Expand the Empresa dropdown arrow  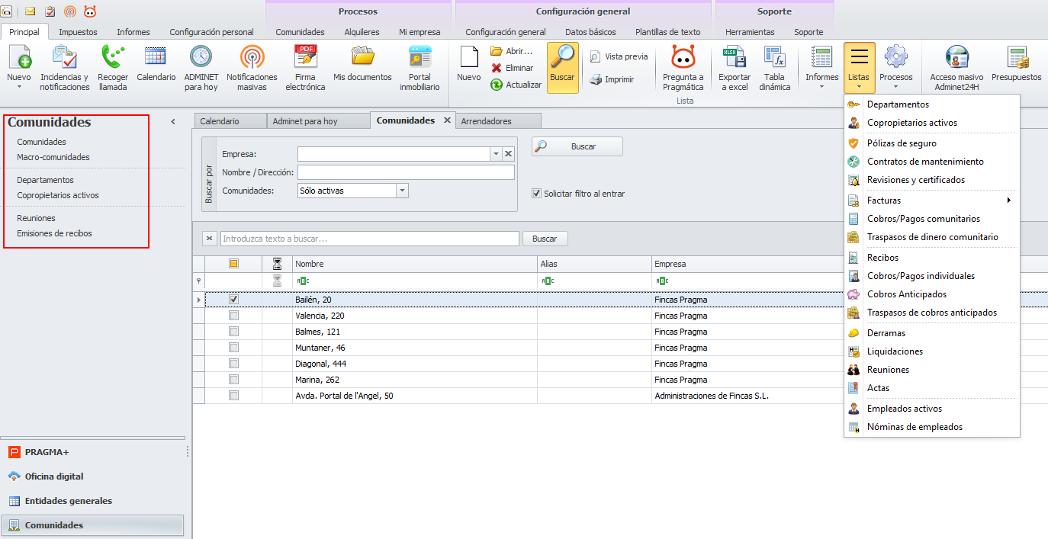pos(496,154)
